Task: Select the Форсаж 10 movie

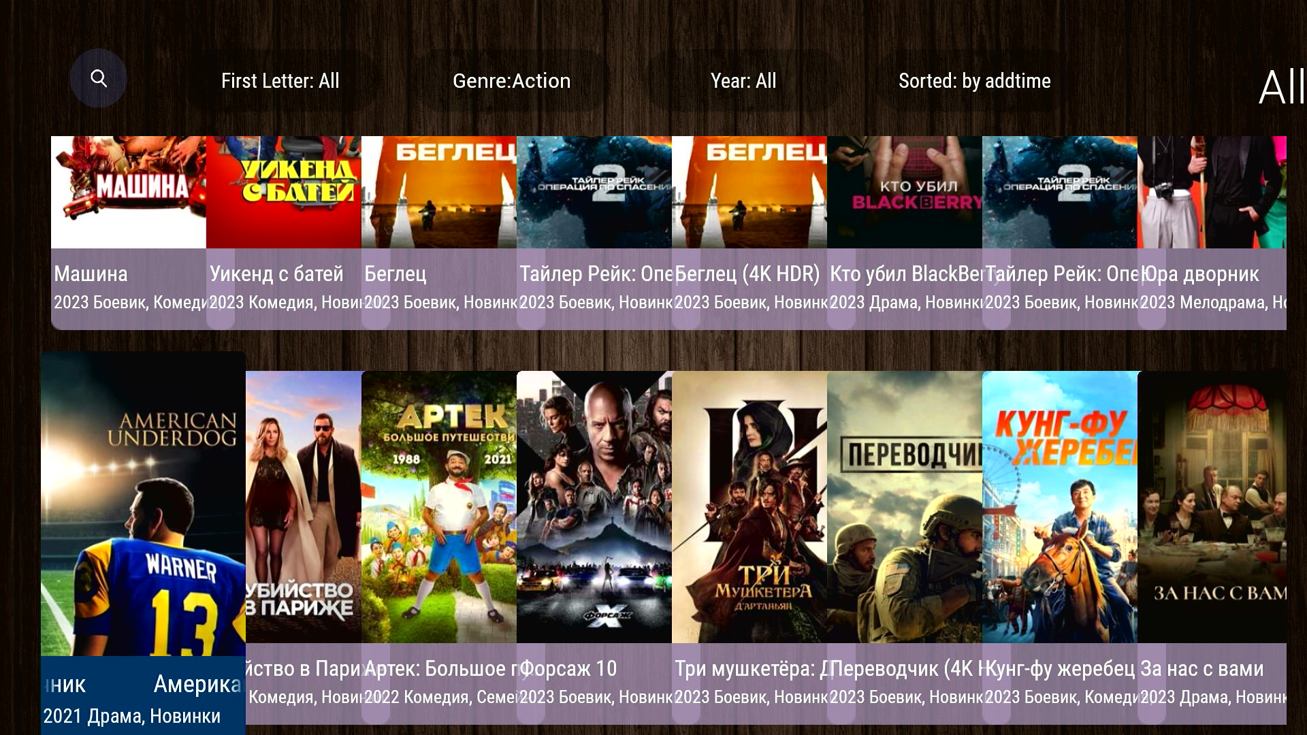Action: [x=594, y=547]
